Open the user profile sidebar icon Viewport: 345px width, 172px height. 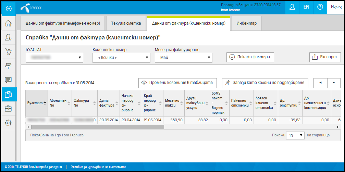click(8, 37)
